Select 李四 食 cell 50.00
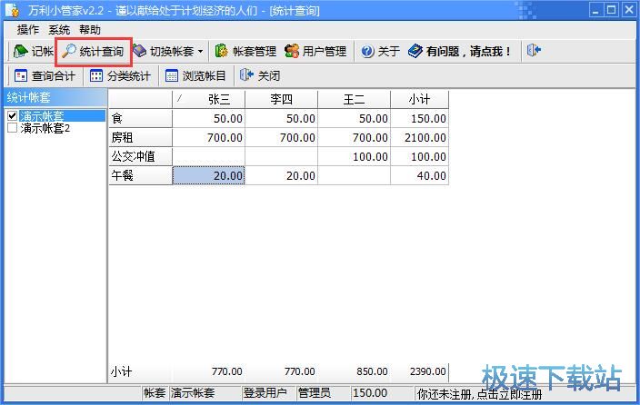Screen dimensions: 640x405 click(x=281, y=118)
